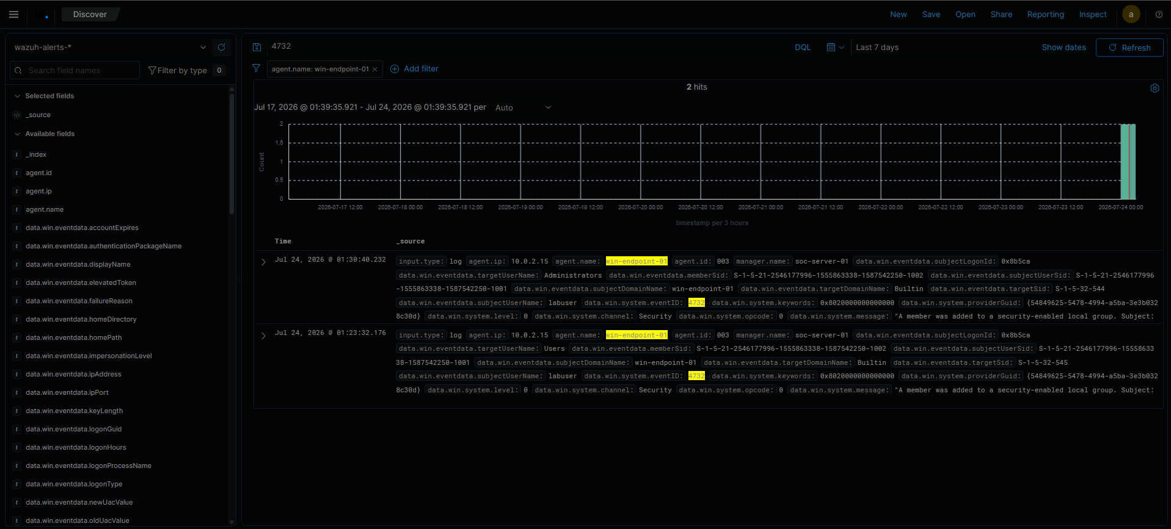The width and height of the screenshot is (1171, 529).
Task: Select data.win.eventdata.displayName field
Action: (78, 264)
